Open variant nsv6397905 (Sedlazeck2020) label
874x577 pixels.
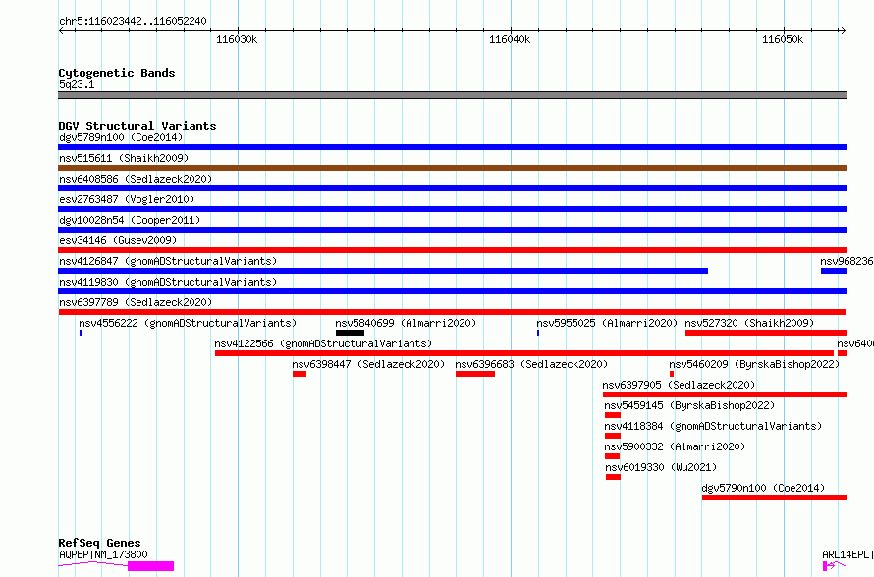pos(679,385)
